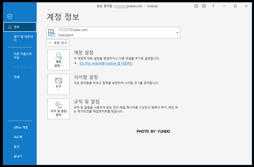The width and height of the screenshot is (254, 167).
Task: Open help via question mark
Action: point(213,6)
